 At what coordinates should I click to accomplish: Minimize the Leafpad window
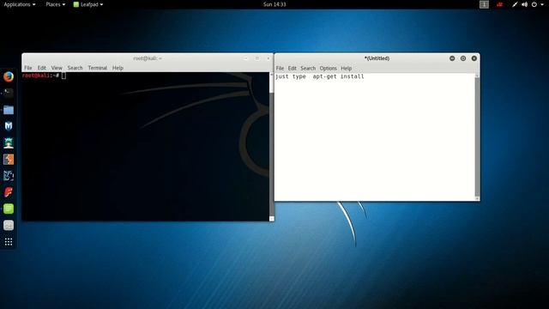pyautogui.click(x=452, y=58)
